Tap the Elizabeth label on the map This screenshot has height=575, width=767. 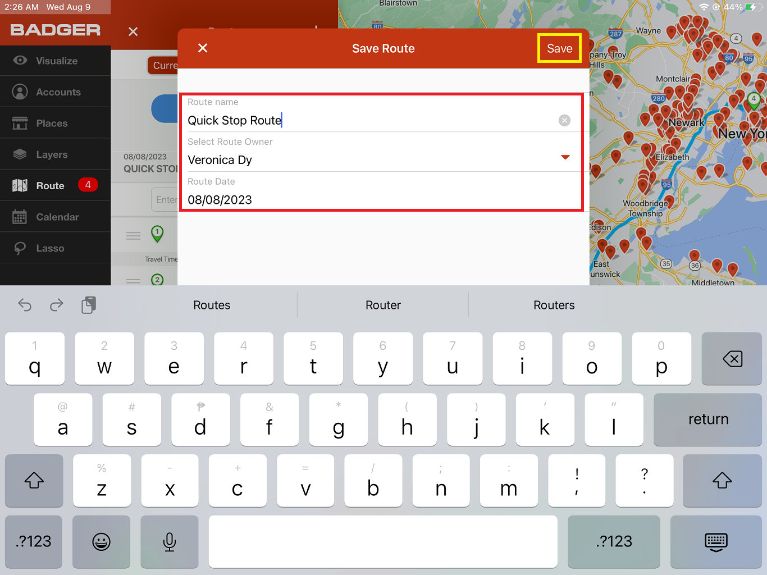[672, 157]
